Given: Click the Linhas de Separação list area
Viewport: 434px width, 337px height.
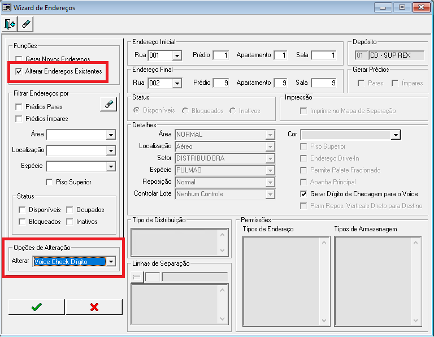Looking at the screenshot, I should click(180, 304).
